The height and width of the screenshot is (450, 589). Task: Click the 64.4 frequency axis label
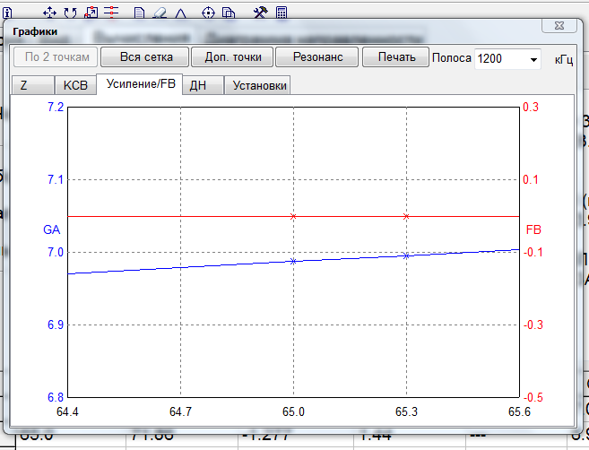tap(67, 411)
